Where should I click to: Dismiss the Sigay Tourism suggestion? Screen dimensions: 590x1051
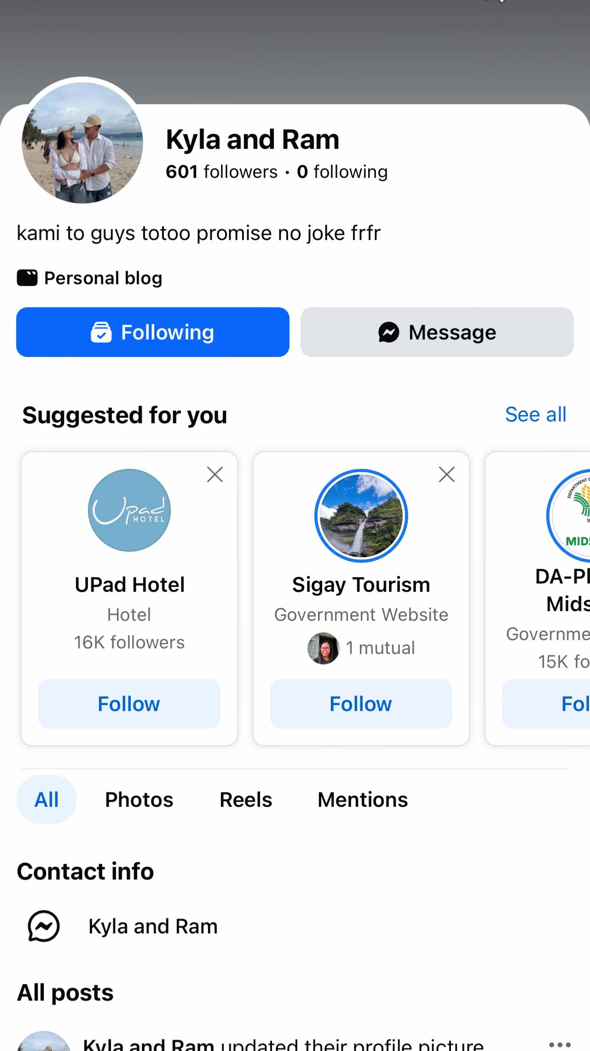(447, 474)
